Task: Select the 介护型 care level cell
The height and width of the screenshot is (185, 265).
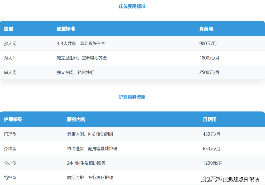Action: (x=10, y=163)
